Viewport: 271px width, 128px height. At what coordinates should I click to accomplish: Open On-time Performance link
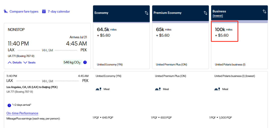[22, 113]
